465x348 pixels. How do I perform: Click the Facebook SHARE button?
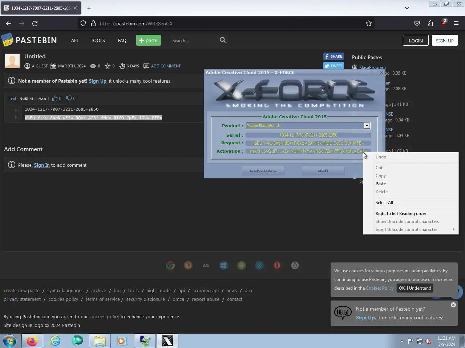333,56
